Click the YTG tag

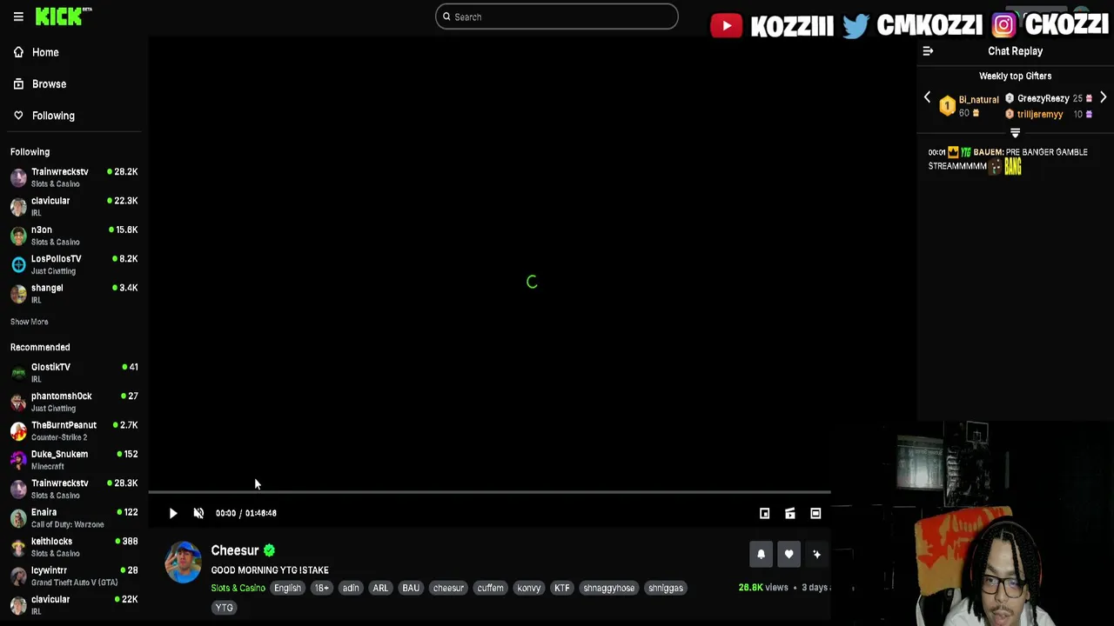click(224, 608)
